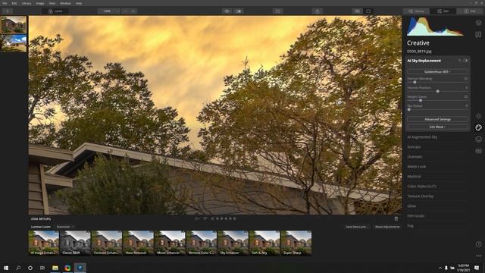485x273 pixels.
Task: Open the Window menu
Action: coord(65,3)
